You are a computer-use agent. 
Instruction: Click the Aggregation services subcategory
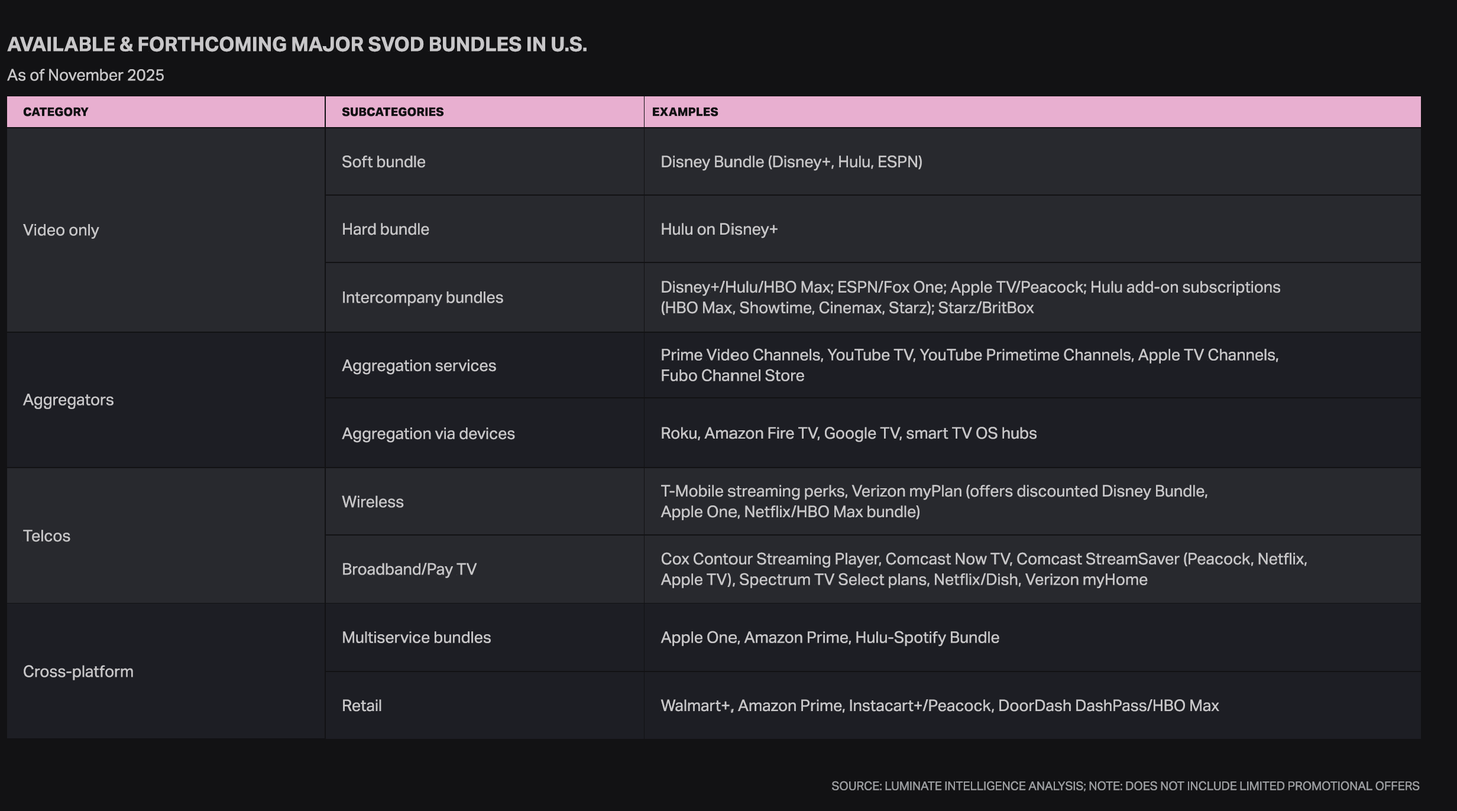click(419, 365)
